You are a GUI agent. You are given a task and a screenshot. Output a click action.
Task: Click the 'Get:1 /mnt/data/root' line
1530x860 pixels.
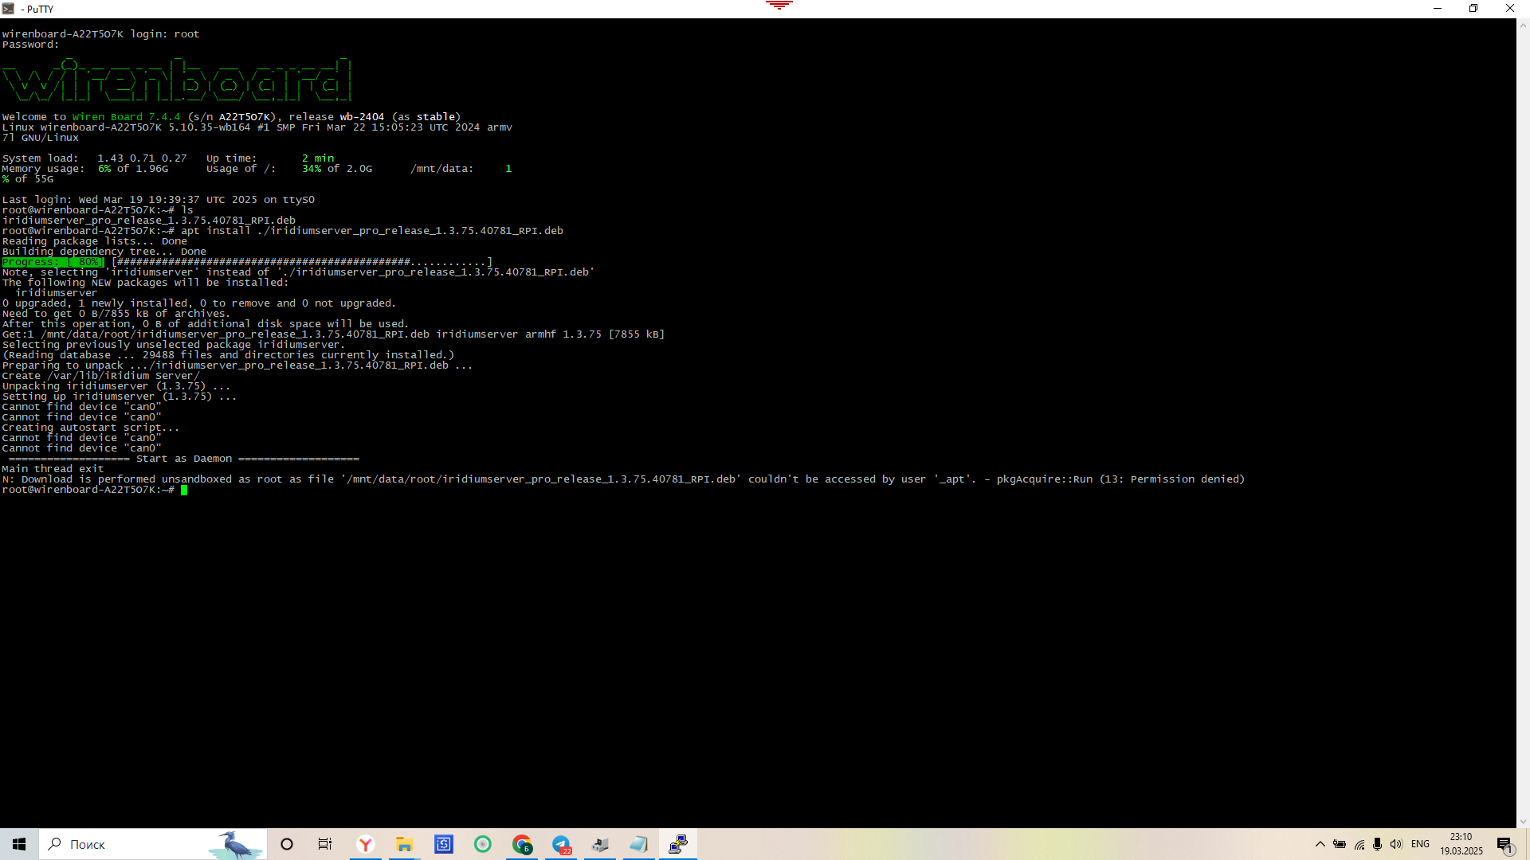point(333,334)
